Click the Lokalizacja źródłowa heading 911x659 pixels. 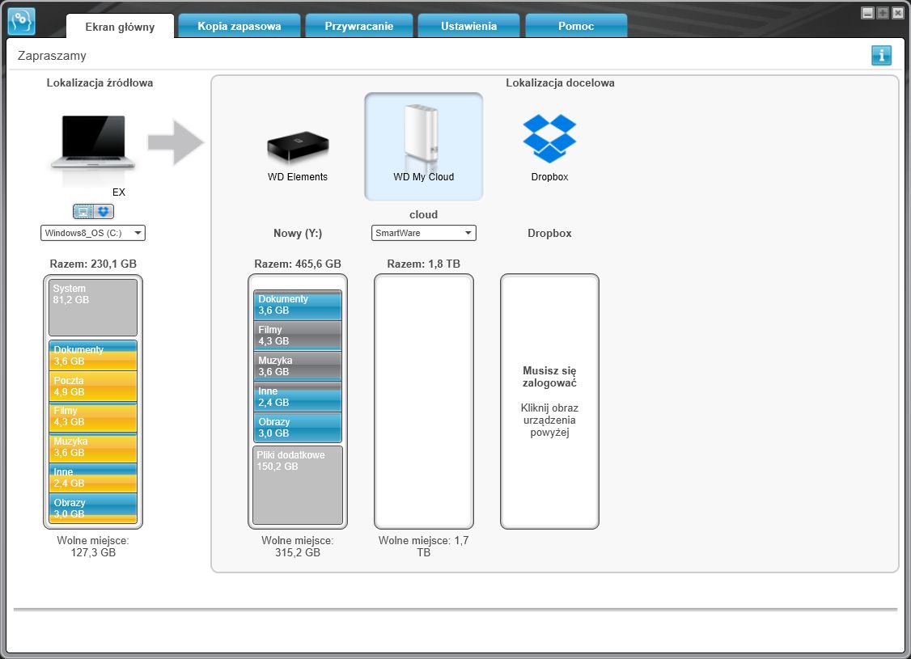click(x=100, y=82)
